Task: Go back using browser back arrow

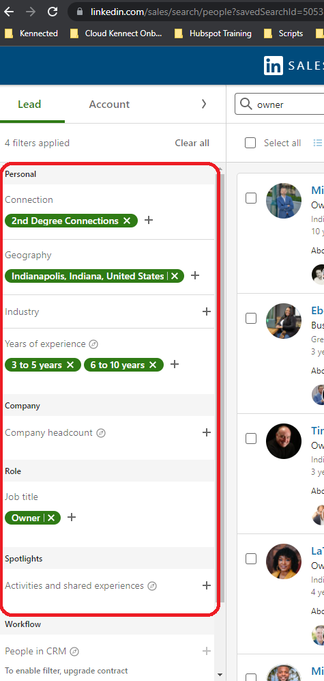Action: pyautogui.click(x=9, y=12)
